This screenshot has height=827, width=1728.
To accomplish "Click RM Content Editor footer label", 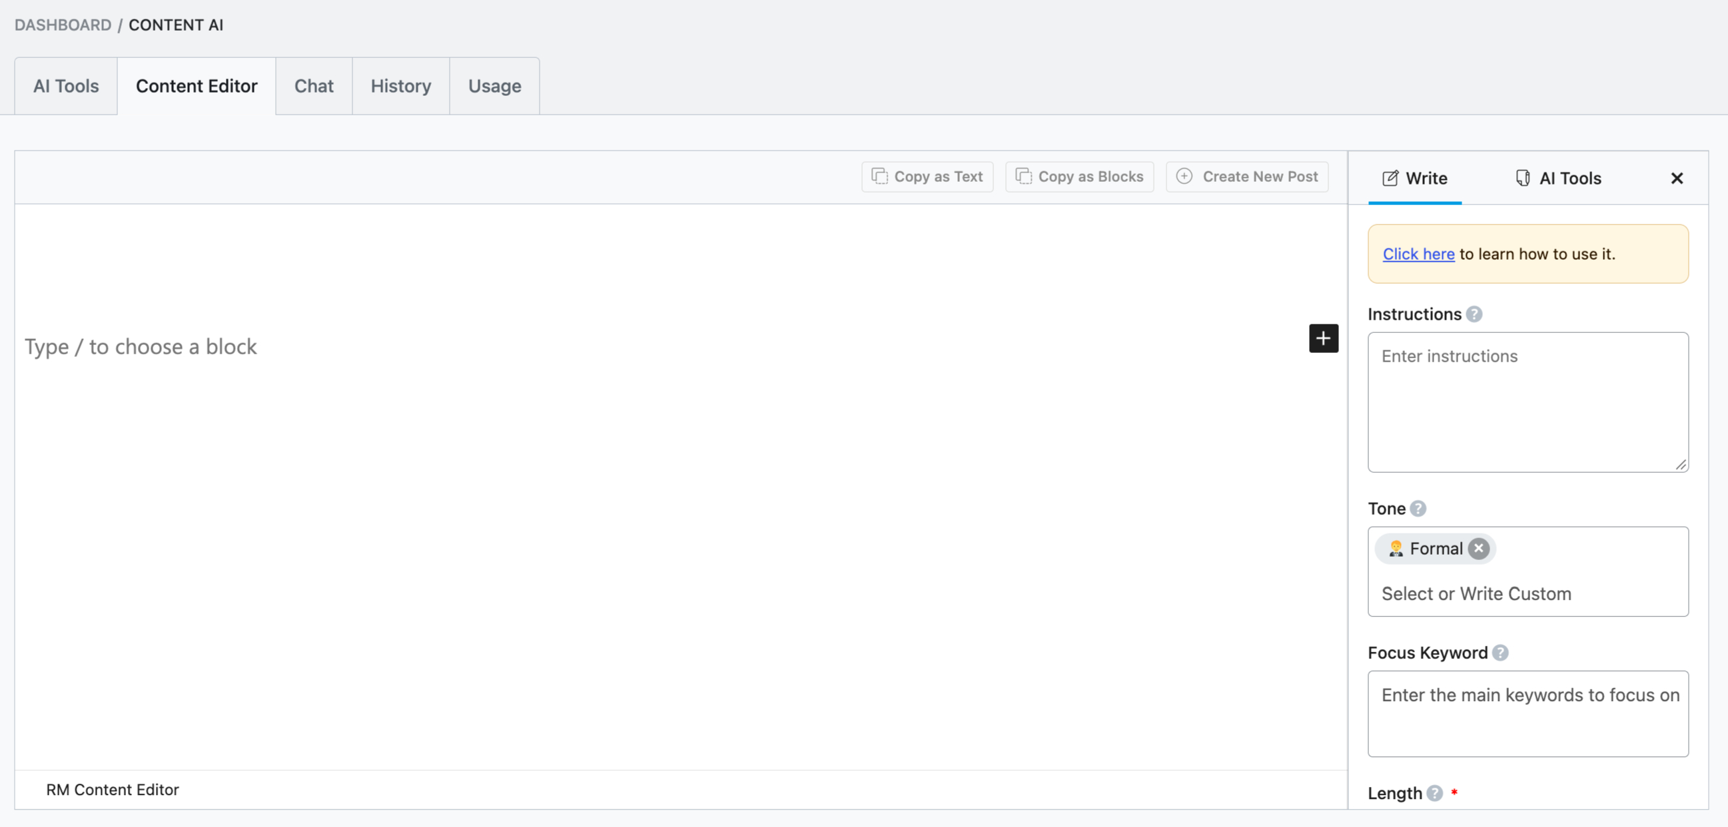I will pyautogui.click(x=113, y=790).
